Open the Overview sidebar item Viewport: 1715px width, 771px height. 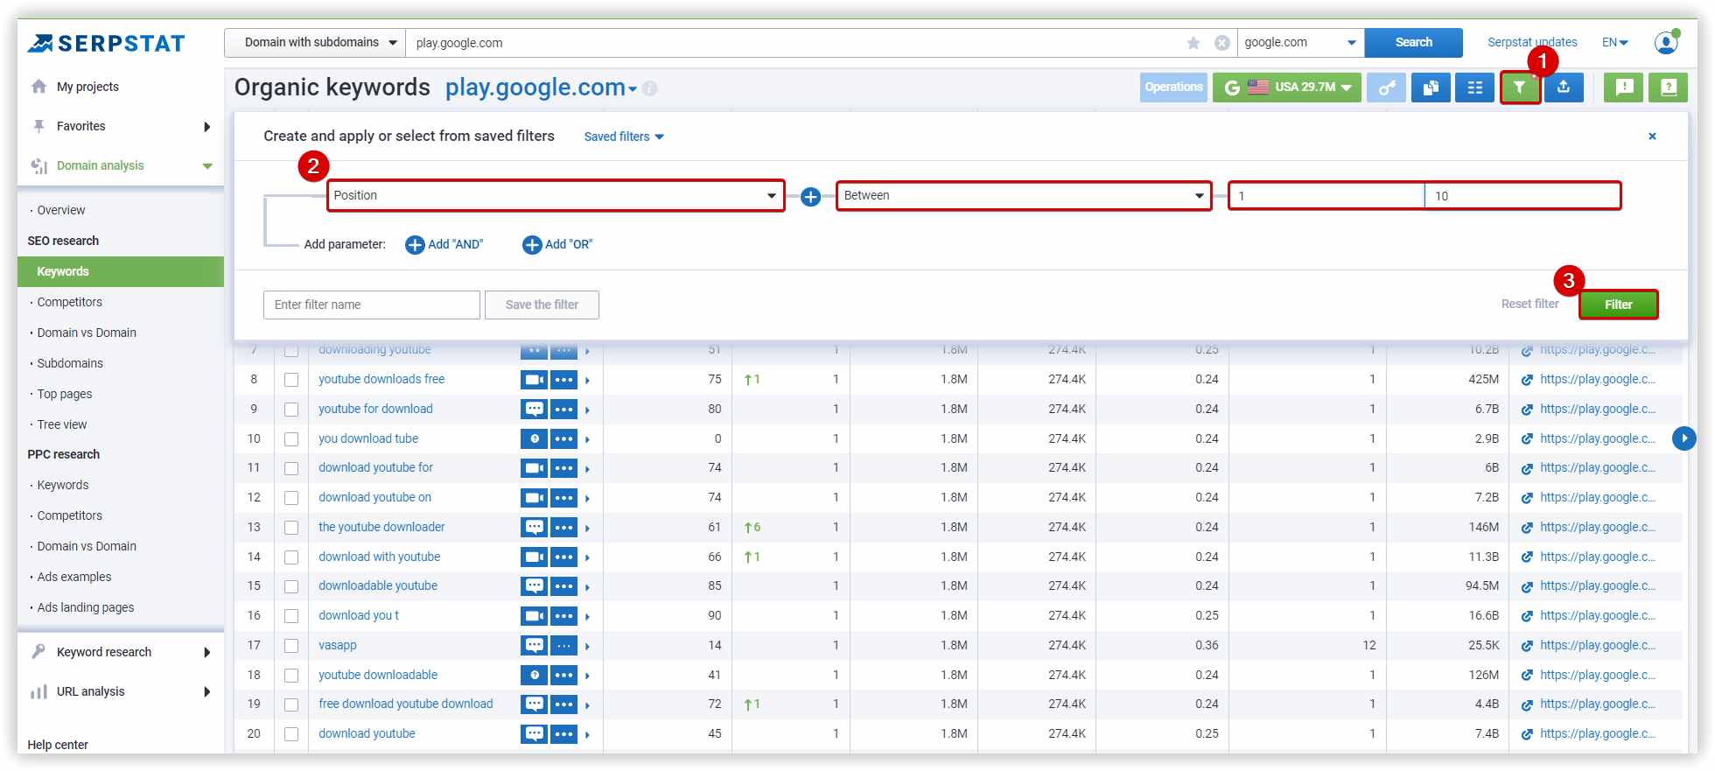click(61, 211)
